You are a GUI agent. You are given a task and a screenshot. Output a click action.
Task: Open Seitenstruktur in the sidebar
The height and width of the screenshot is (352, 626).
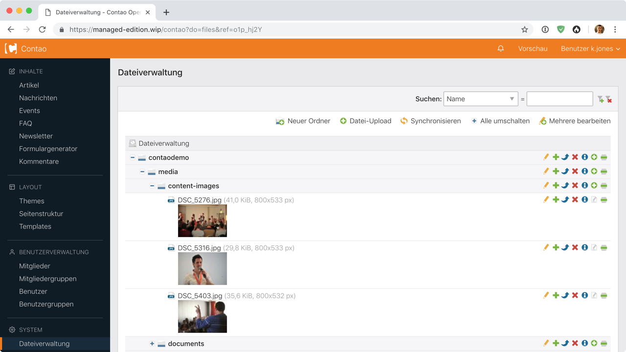pos(41,214)
